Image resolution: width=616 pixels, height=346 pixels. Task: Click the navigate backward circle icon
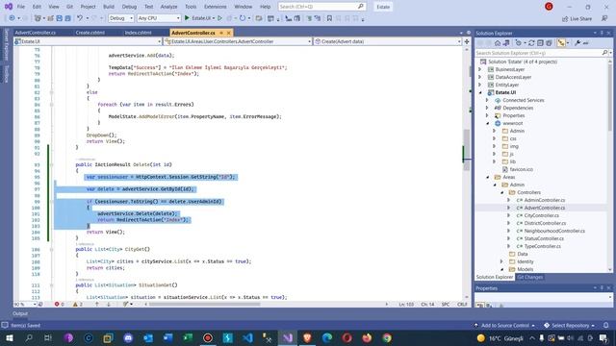(12, 18)
